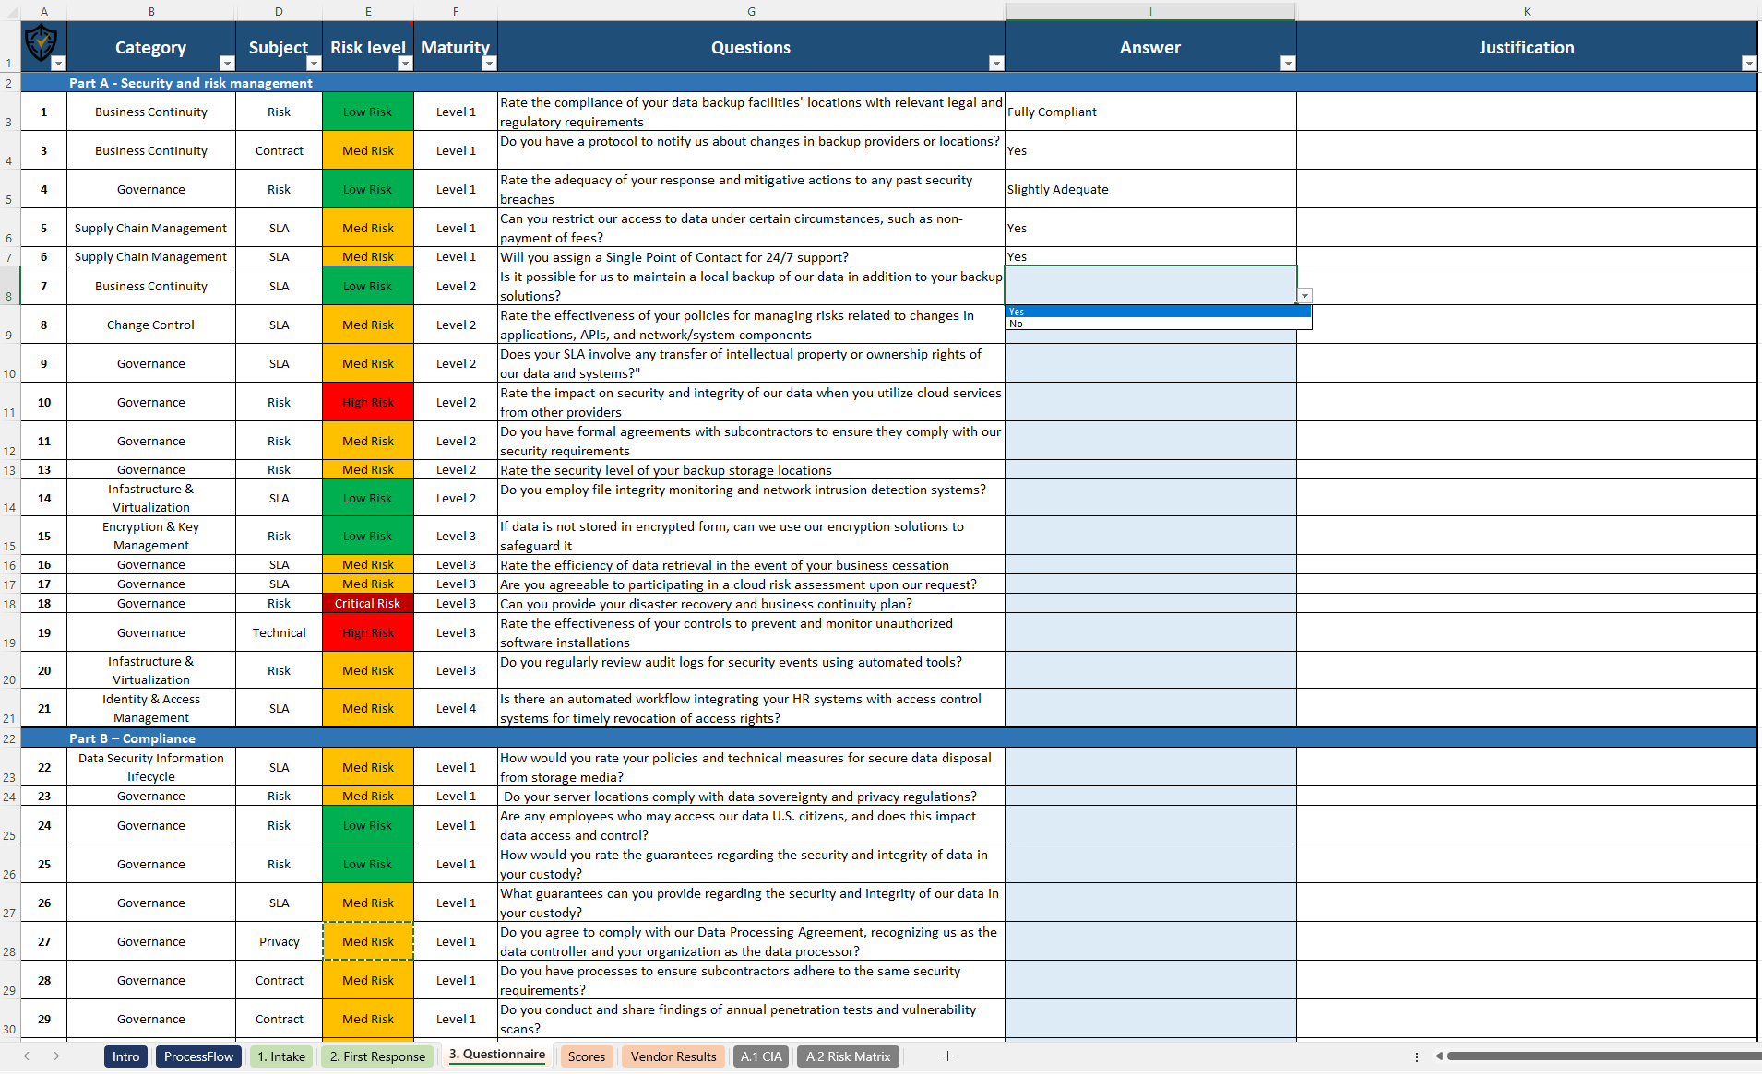1762x1074 pixels.
Task: Open the Risk level filter dropdown
Action: coord(404,64)
